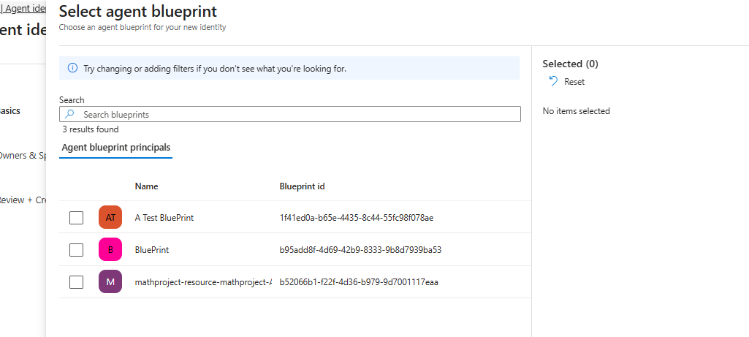The width and height of the screenshot is (749, 337).
Task: Click the mathproject-resource-mathproject name
Action: tap(203, 282)
